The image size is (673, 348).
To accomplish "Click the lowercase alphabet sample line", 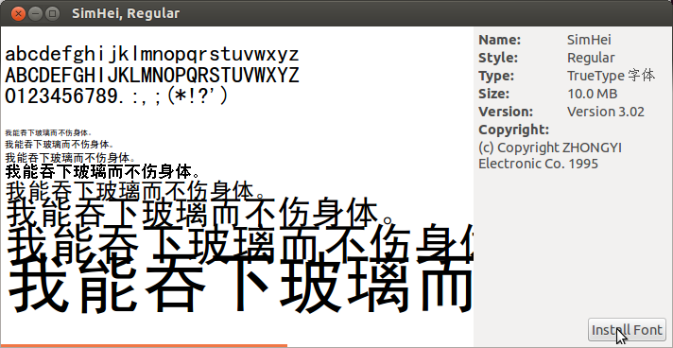I will (151, 56).
